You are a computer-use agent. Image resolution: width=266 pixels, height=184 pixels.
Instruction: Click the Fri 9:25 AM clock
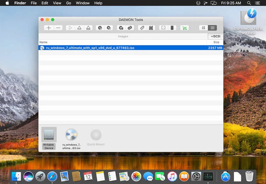click(x=231, y=3)
